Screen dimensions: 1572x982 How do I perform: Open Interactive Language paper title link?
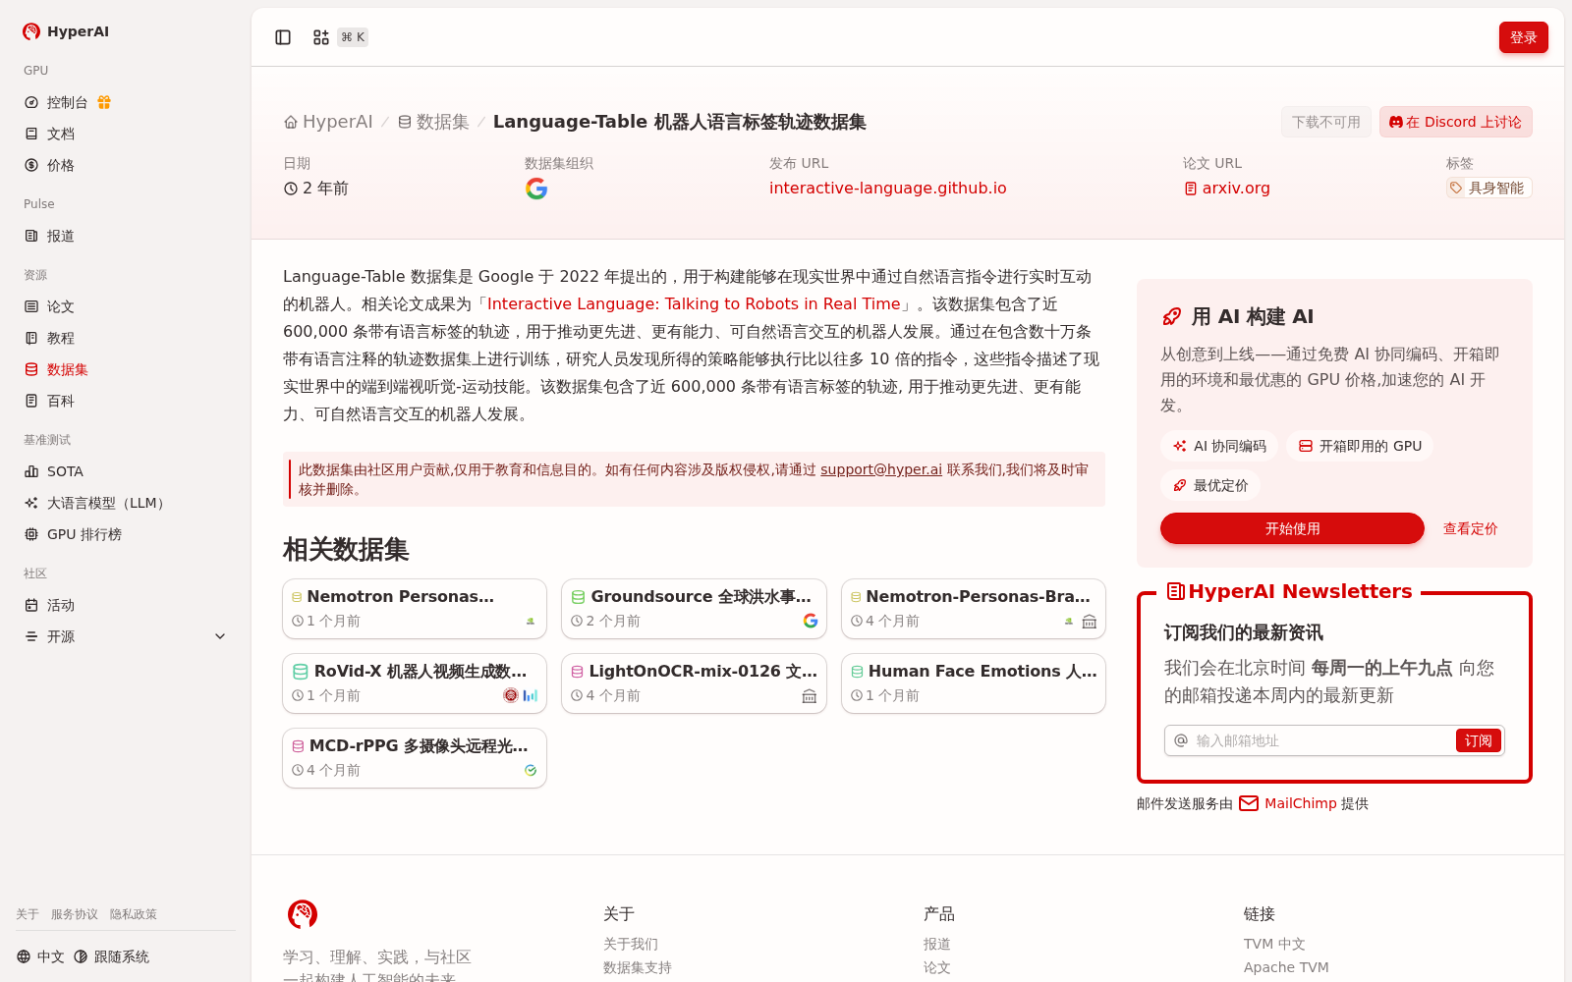click(694, 304)
